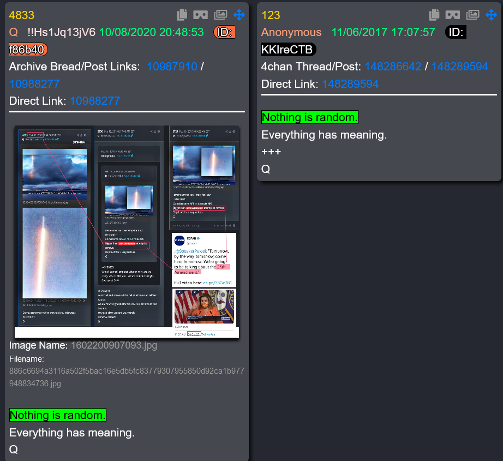Image resolution: width=503 pixels, height=461 pixels.
Task: Click highlighted "Nothing is random." in post 123
Action: click(309, 117)
